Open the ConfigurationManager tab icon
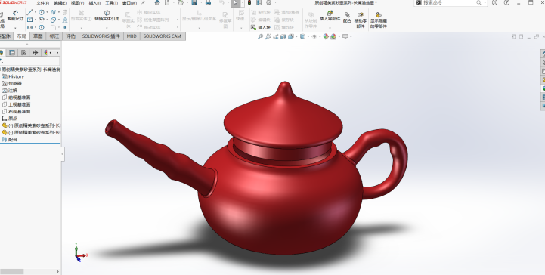This screenshot has width=545, height=275. pos(23,52)
